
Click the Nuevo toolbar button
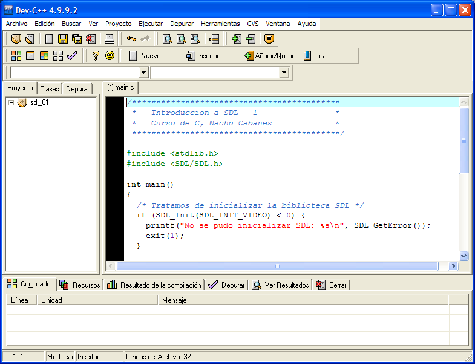[148, 56]
